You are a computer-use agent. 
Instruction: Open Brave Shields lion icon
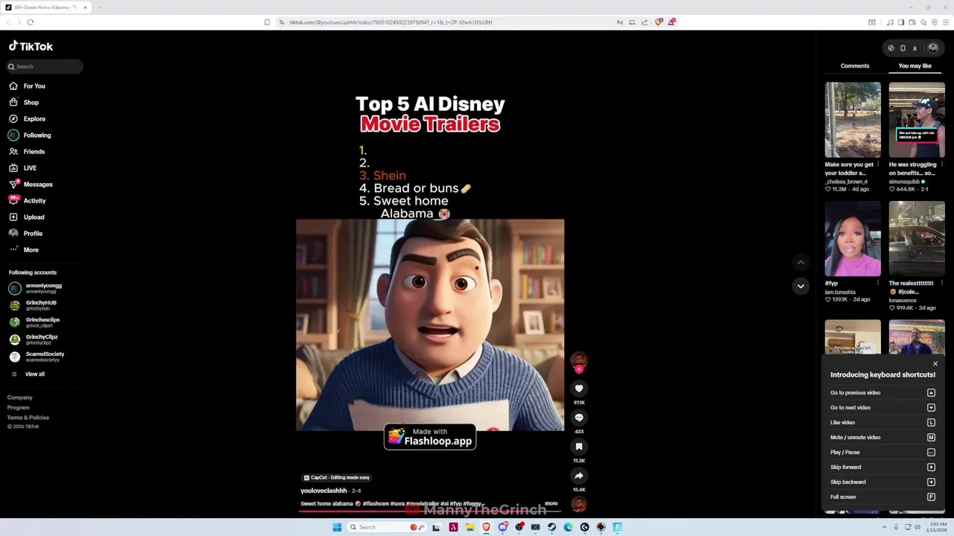tap(658, 22)
